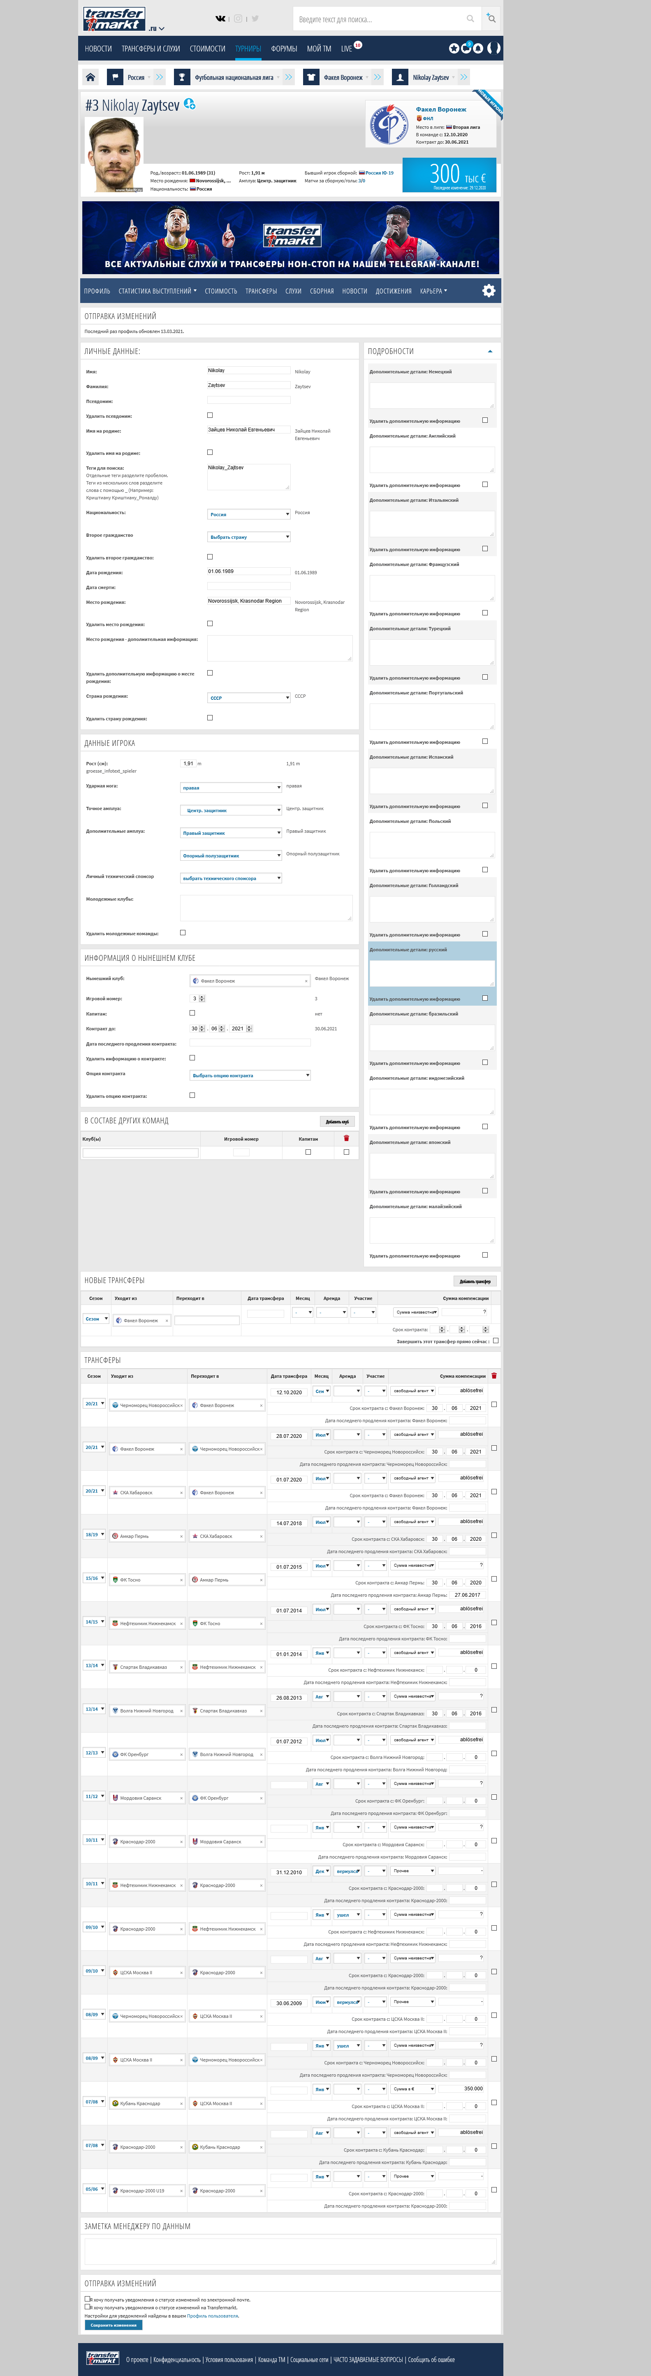
Task: Open the settings gear in profile navigation
Action: coord(489,291)
